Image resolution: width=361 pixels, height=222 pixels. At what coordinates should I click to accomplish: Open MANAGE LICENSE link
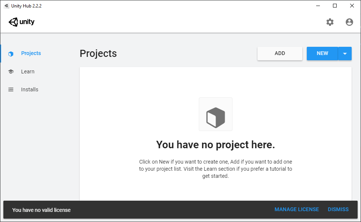click(297, 209)
